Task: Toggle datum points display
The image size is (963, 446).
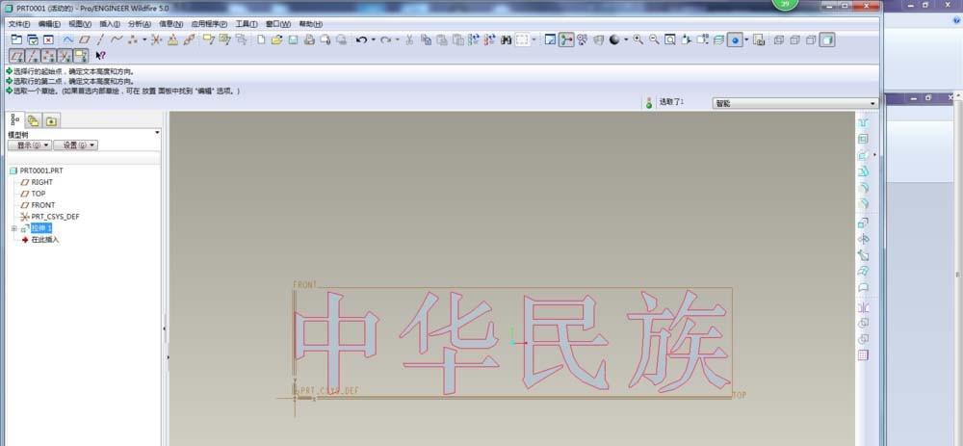Action: 48,55
